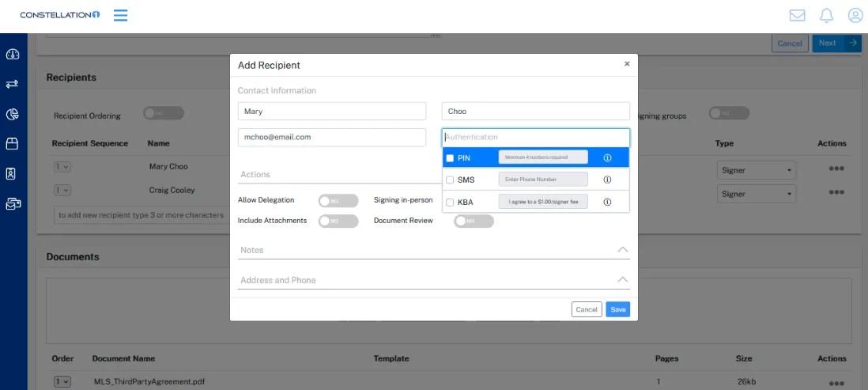Open sequence dropdown for Mary Choo
Screen dimensions: 868x390
tap(62, 166)
